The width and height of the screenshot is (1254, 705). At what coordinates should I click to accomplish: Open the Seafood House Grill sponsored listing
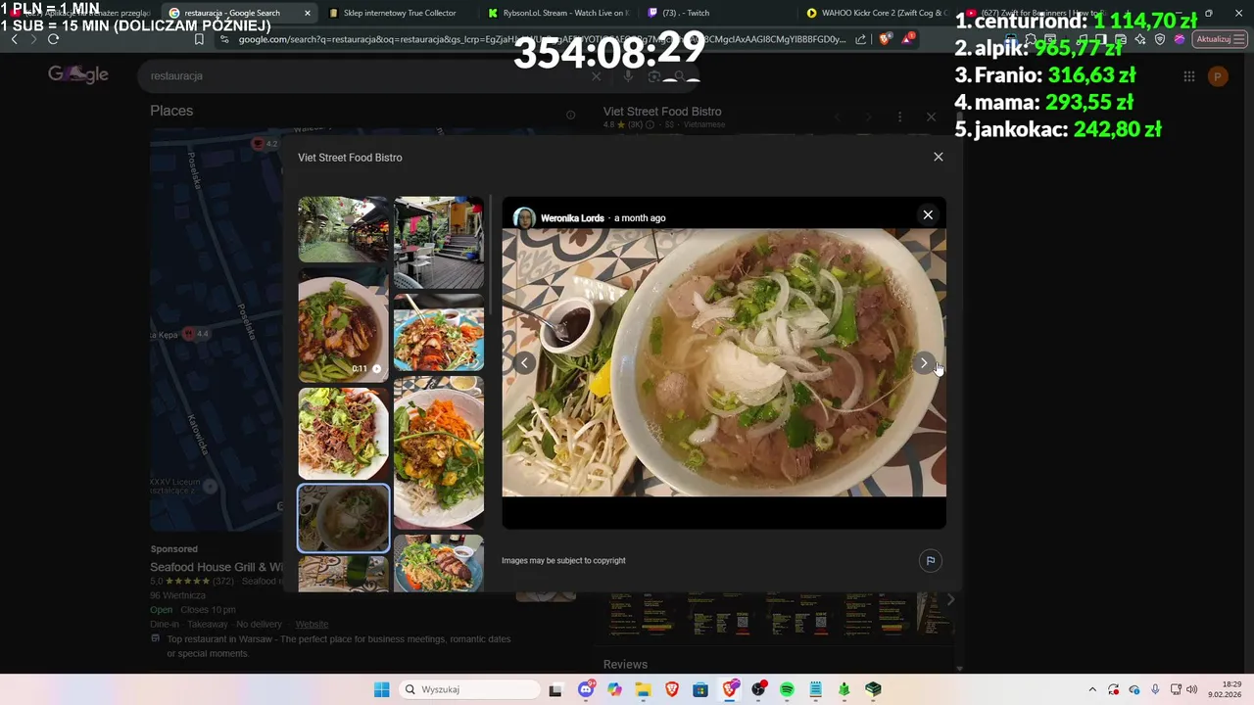(x=217, y=567)
